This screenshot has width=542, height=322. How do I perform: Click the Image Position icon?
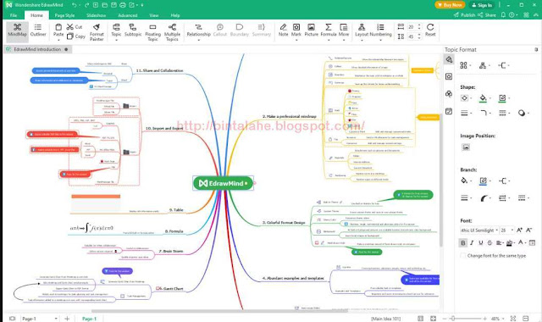466,147
